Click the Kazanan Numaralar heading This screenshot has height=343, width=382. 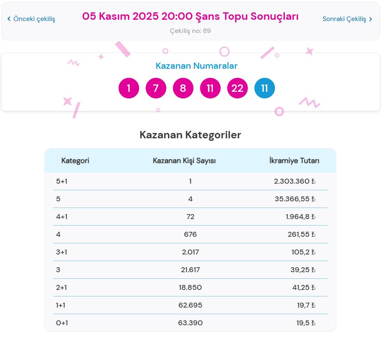tap(196, 65)
